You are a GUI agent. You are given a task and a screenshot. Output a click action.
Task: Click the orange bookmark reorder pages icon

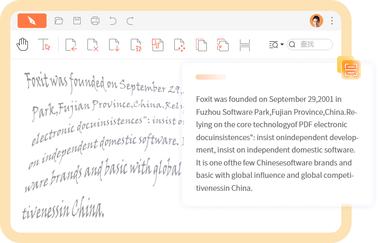point(158,45)
